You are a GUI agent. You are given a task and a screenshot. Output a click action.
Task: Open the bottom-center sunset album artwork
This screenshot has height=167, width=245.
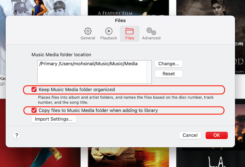128,158
